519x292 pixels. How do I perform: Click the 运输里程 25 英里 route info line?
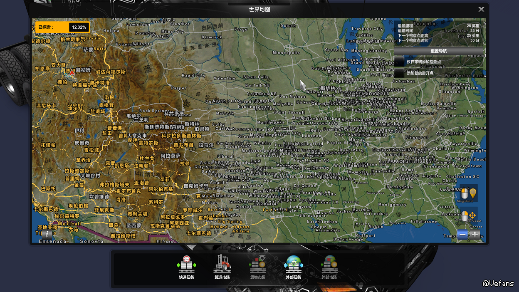438,26
